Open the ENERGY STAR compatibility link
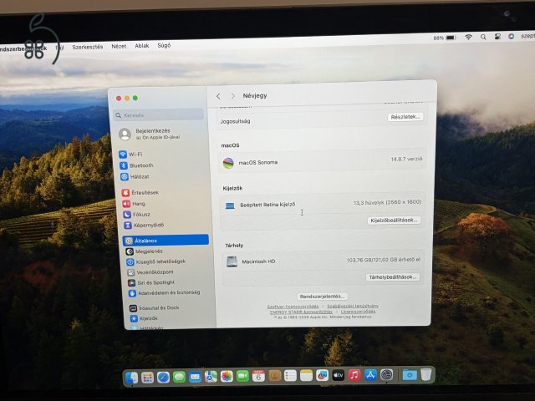The image size is (535, 401). coord(301,312)
